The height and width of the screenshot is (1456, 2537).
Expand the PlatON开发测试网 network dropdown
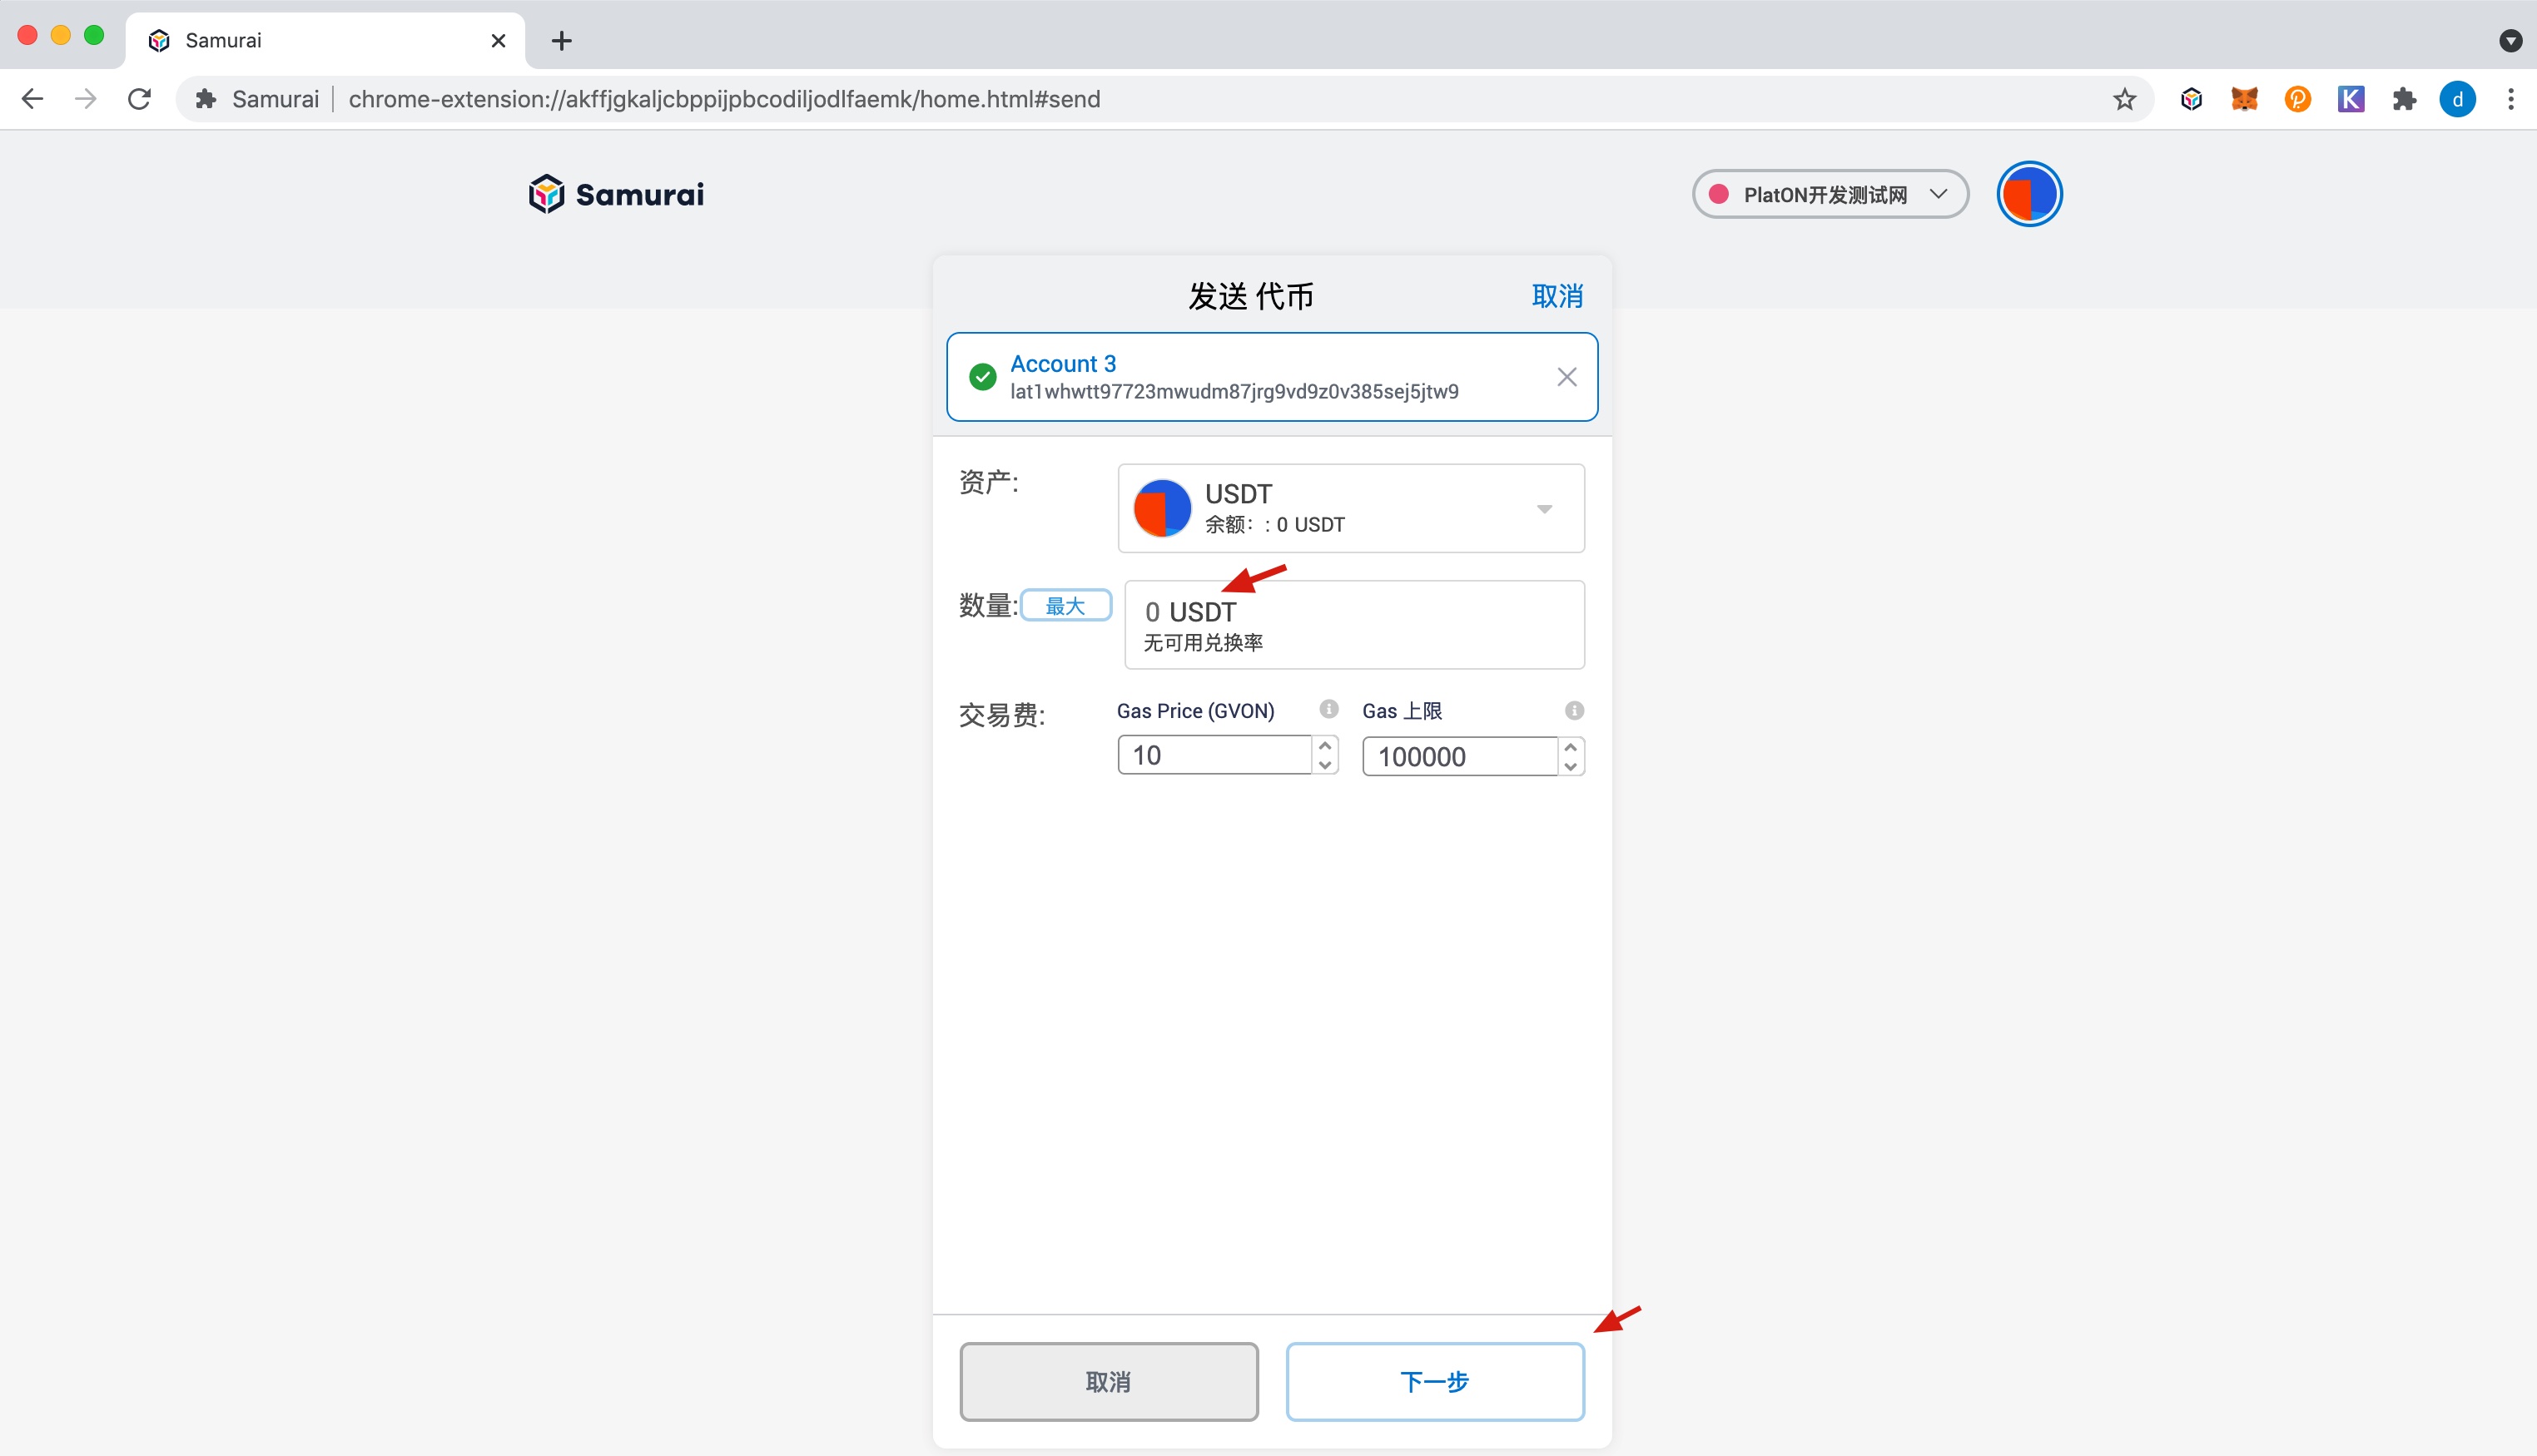click(x=1830, y=193)
